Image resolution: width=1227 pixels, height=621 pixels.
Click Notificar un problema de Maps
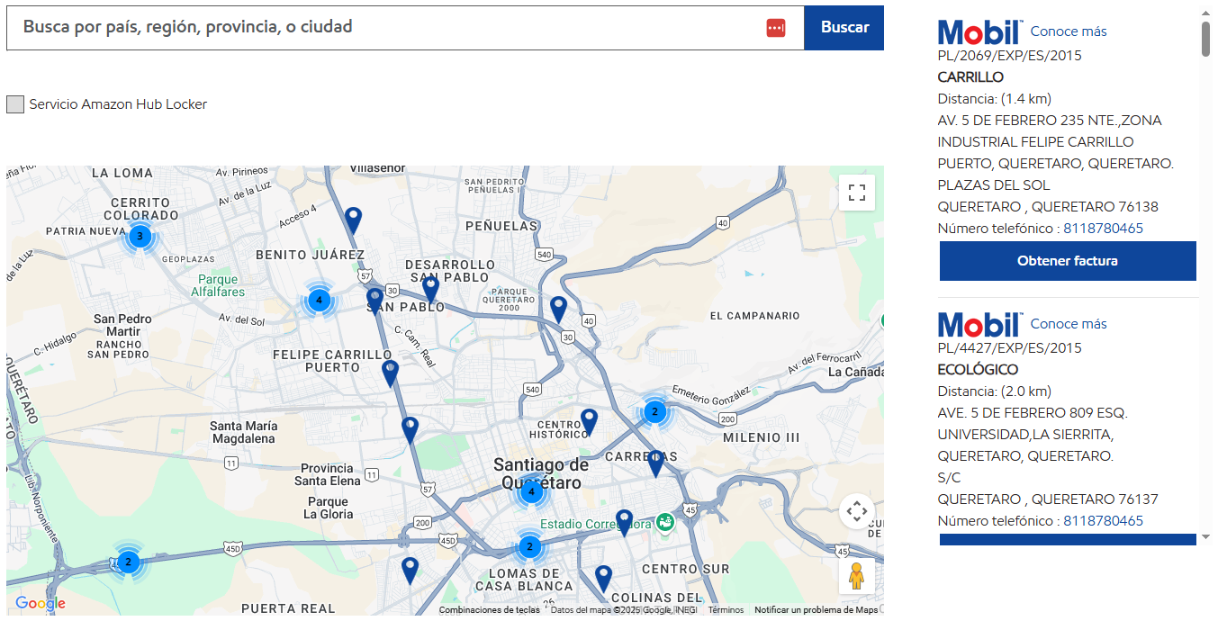(816, 610)
